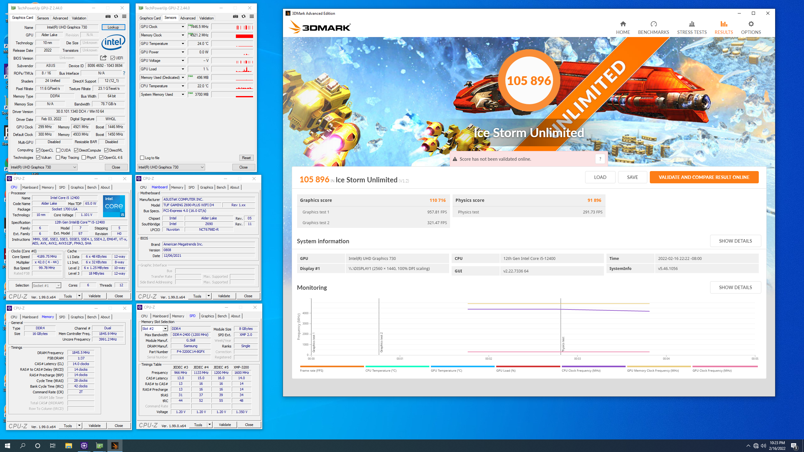Click the Intel Core i5 logo in CPU-Z
The width and height of the screenshot is (804, 452).
114,206
